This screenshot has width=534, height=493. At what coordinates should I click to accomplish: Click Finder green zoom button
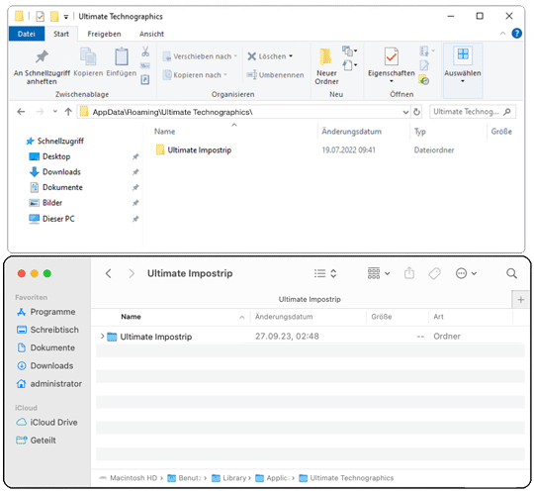click(47, 273)
